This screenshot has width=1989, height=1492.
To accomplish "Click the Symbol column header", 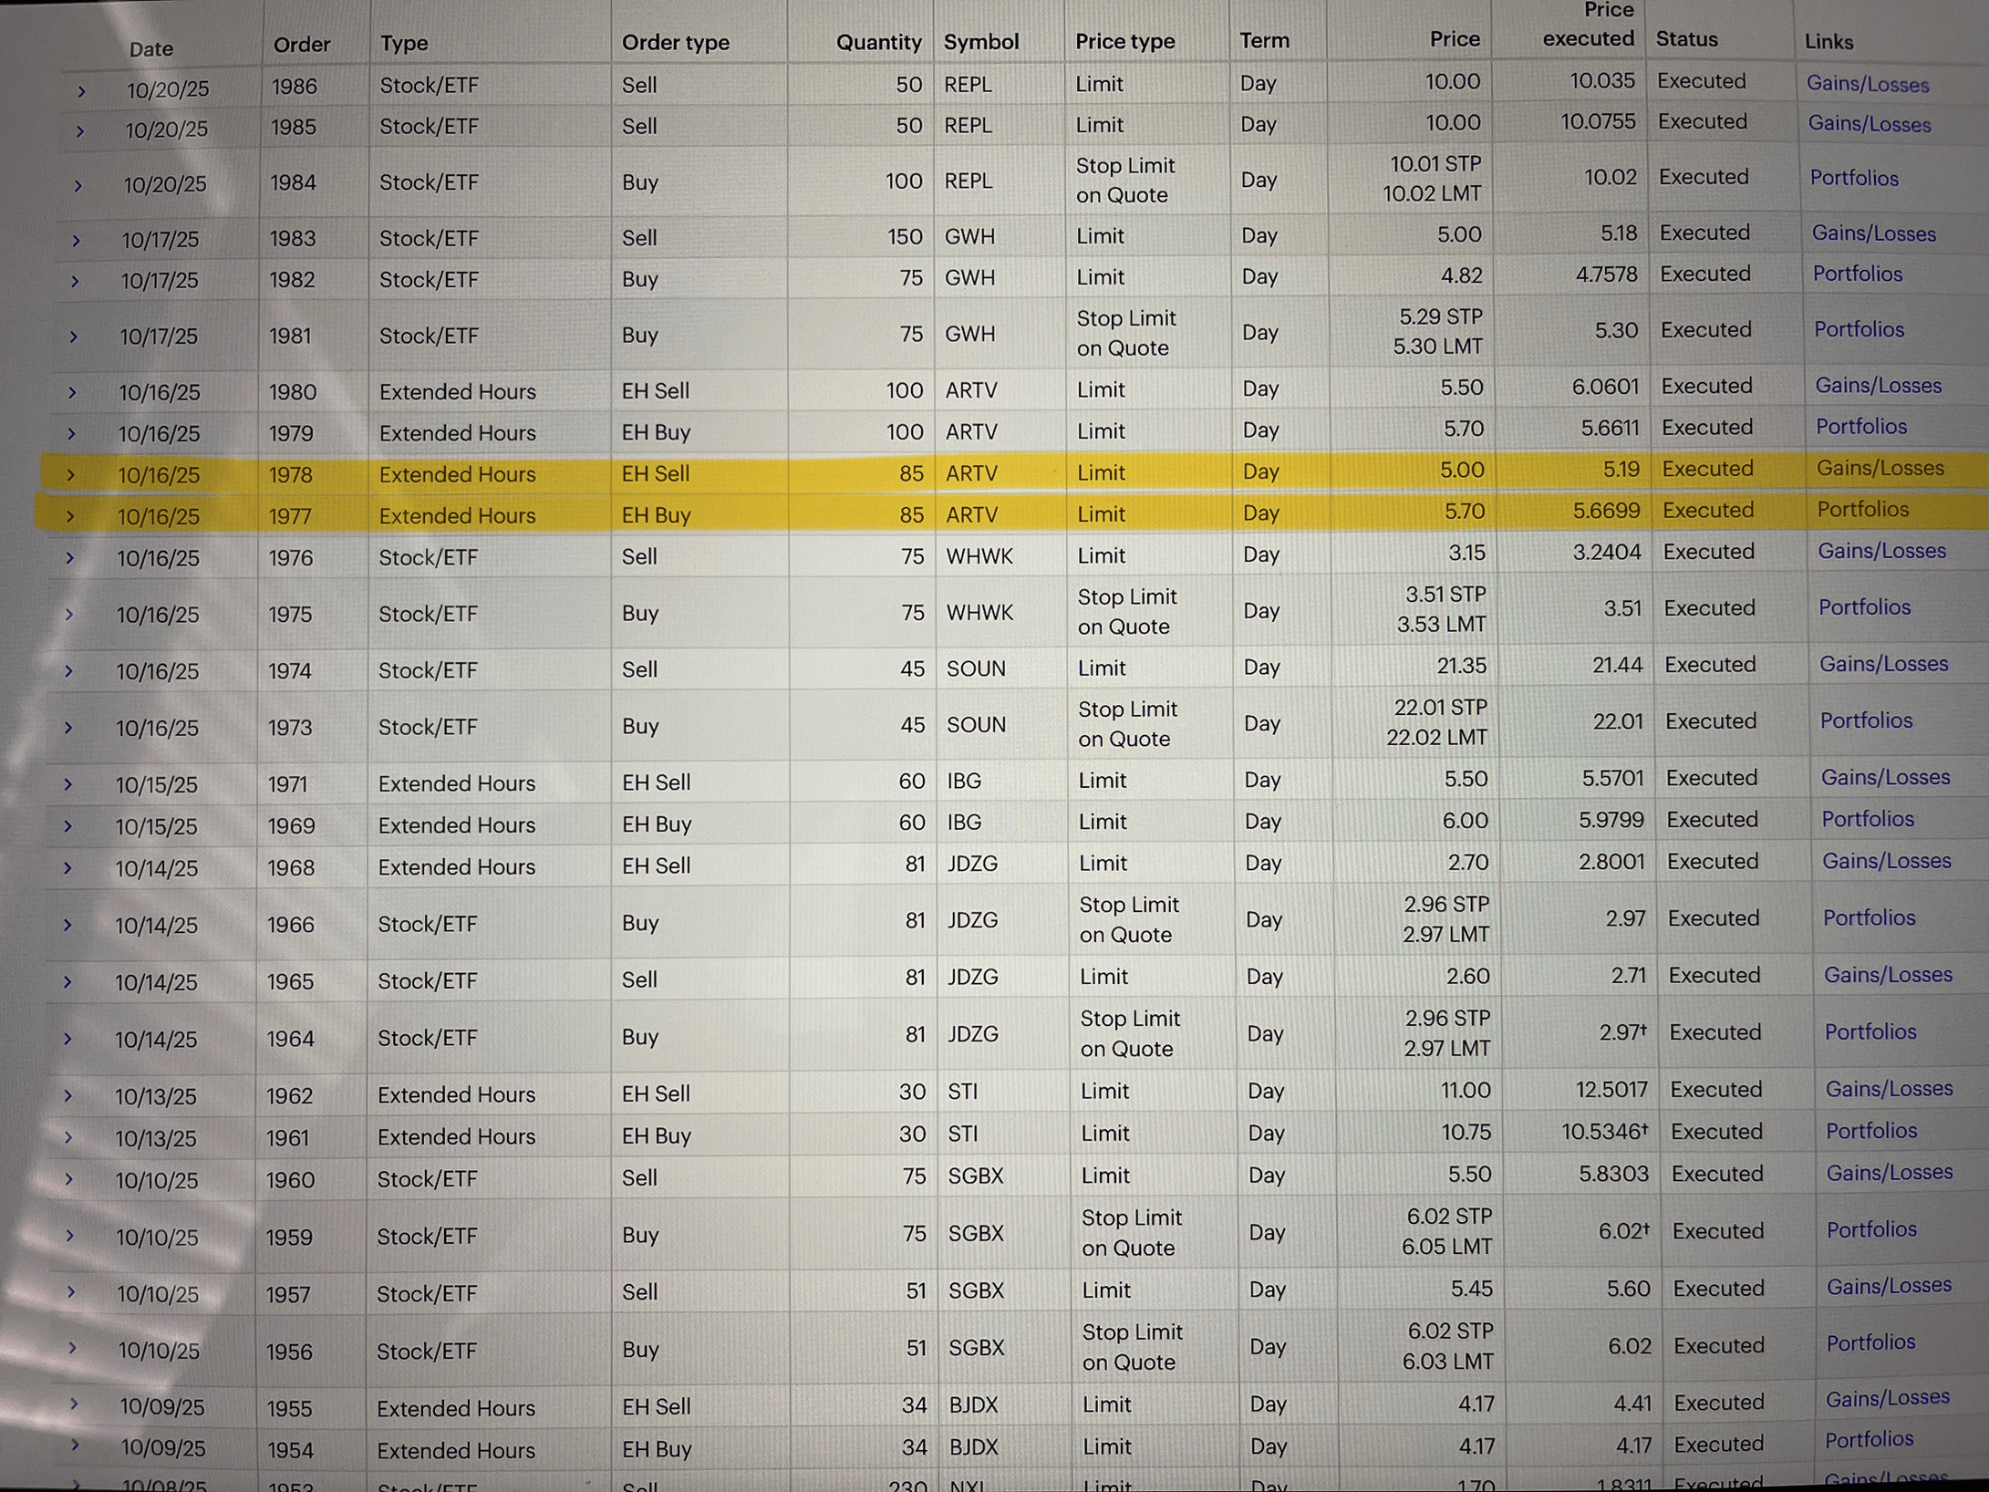I will pyautogui.click(x=980, y=42).
